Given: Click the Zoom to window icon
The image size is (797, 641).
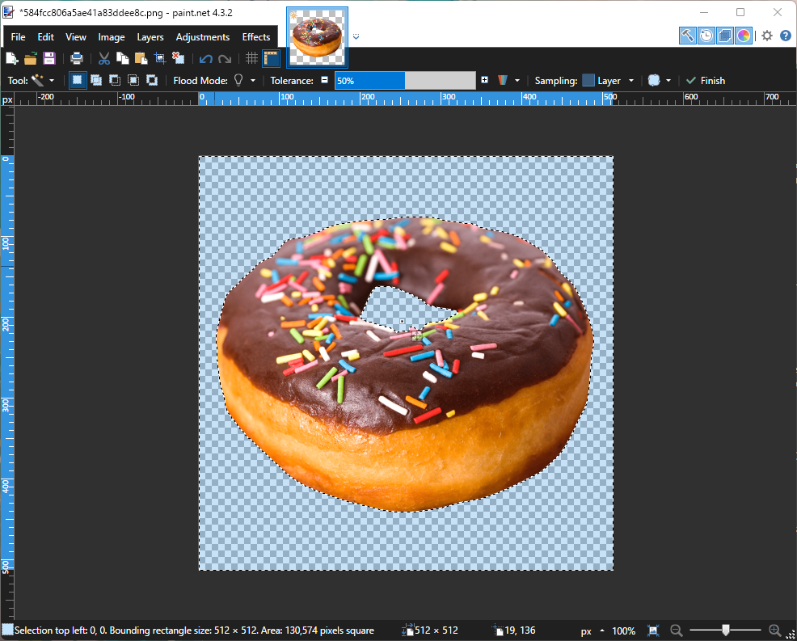Looking at the screenshot, I should tap(653, 630).
